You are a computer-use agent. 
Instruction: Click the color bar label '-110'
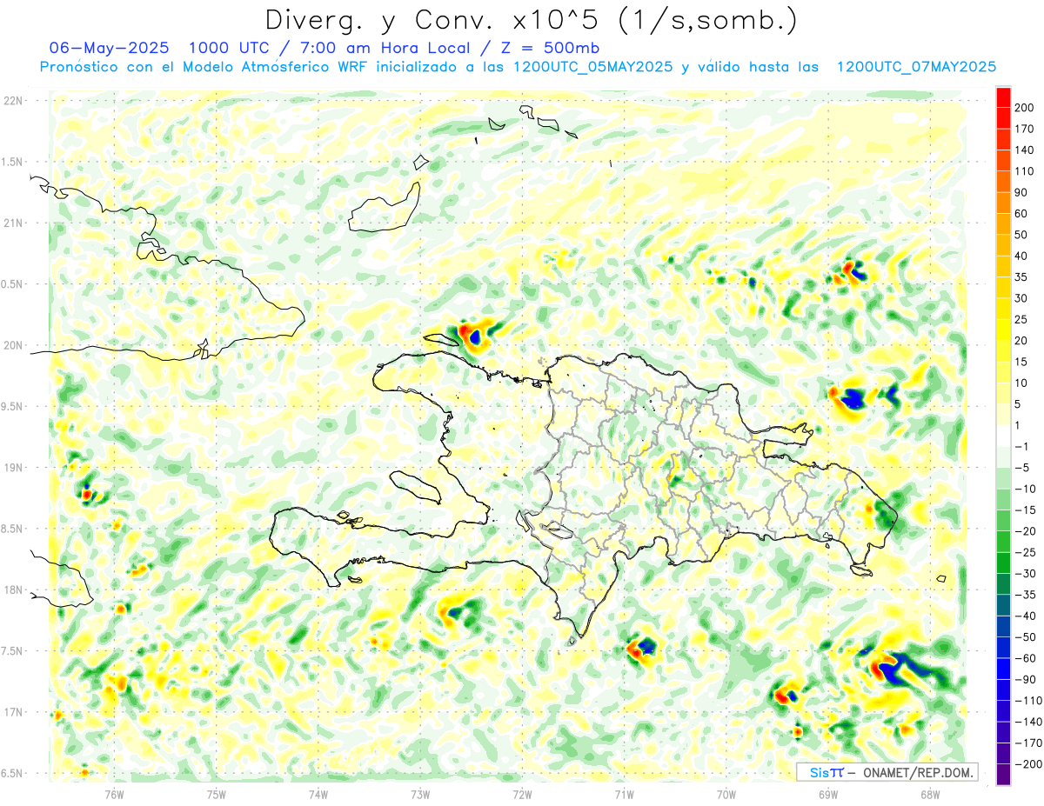(x=1028, y=701)
